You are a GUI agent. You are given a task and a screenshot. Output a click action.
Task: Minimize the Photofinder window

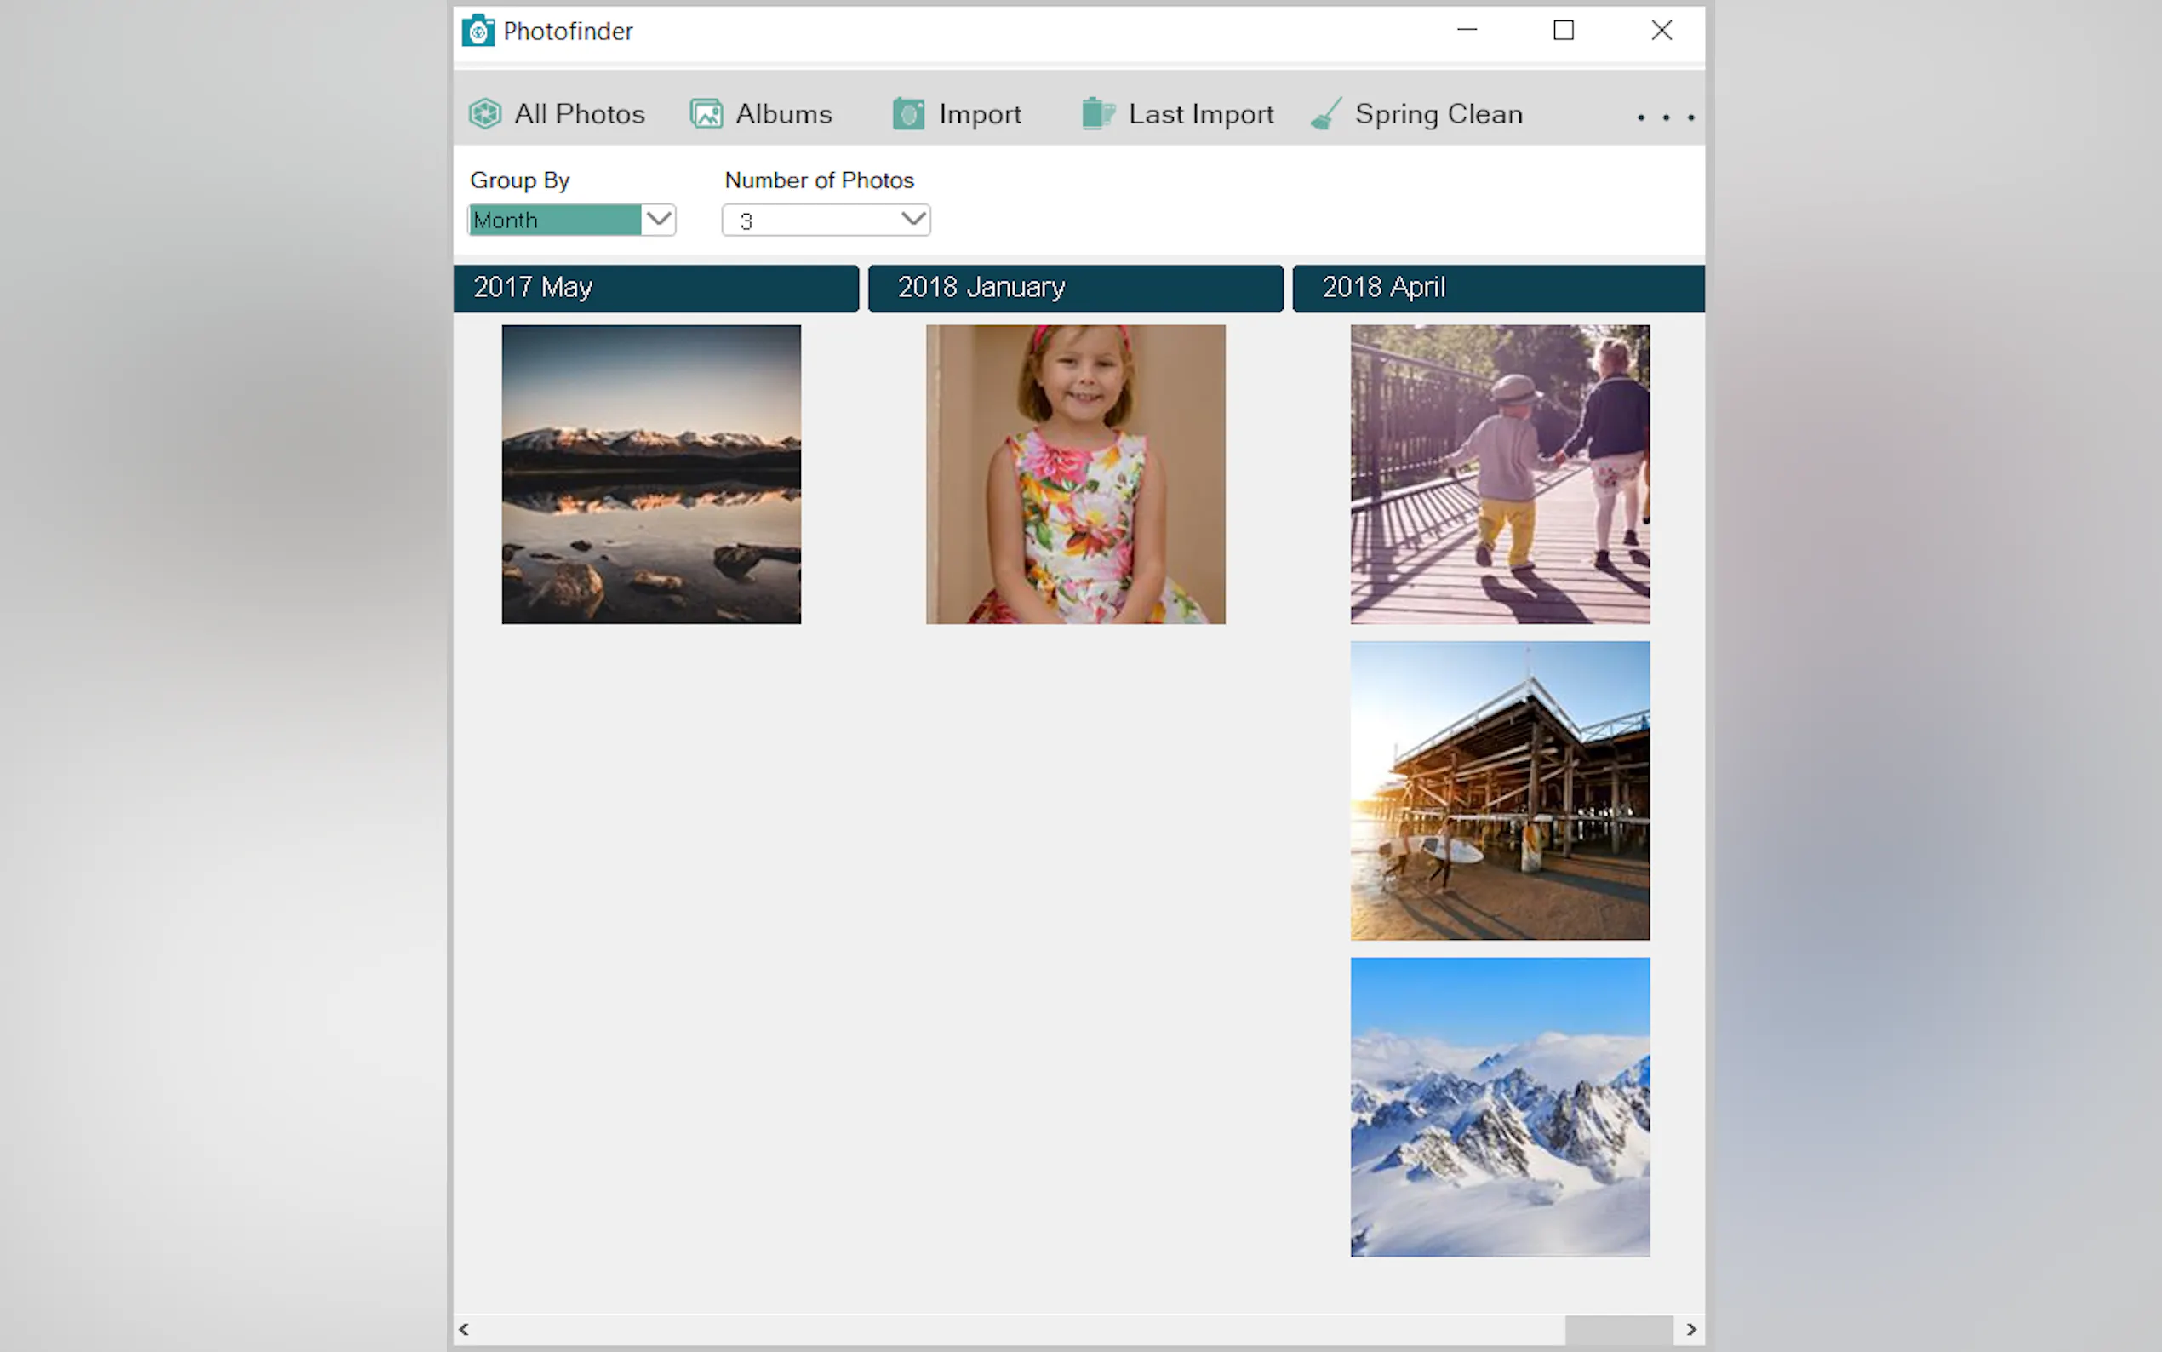[1467, 31]
